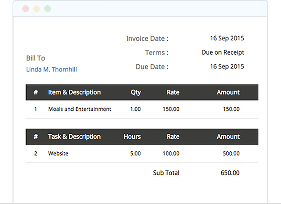Select the Item & Description column header
The height and width of the screenshot is (204, 281).
click(74, 92)
